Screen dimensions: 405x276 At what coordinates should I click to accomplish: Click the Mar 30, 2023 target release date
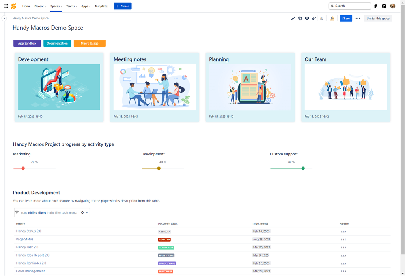pyautogui.click(x=262, y=247)
